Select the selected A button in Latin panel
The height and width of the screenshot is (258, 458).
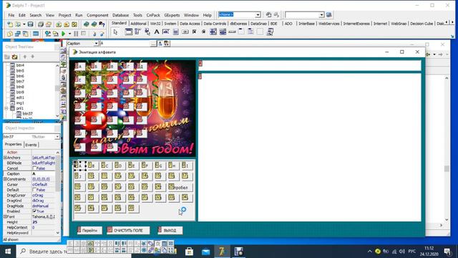coord(79,166)
